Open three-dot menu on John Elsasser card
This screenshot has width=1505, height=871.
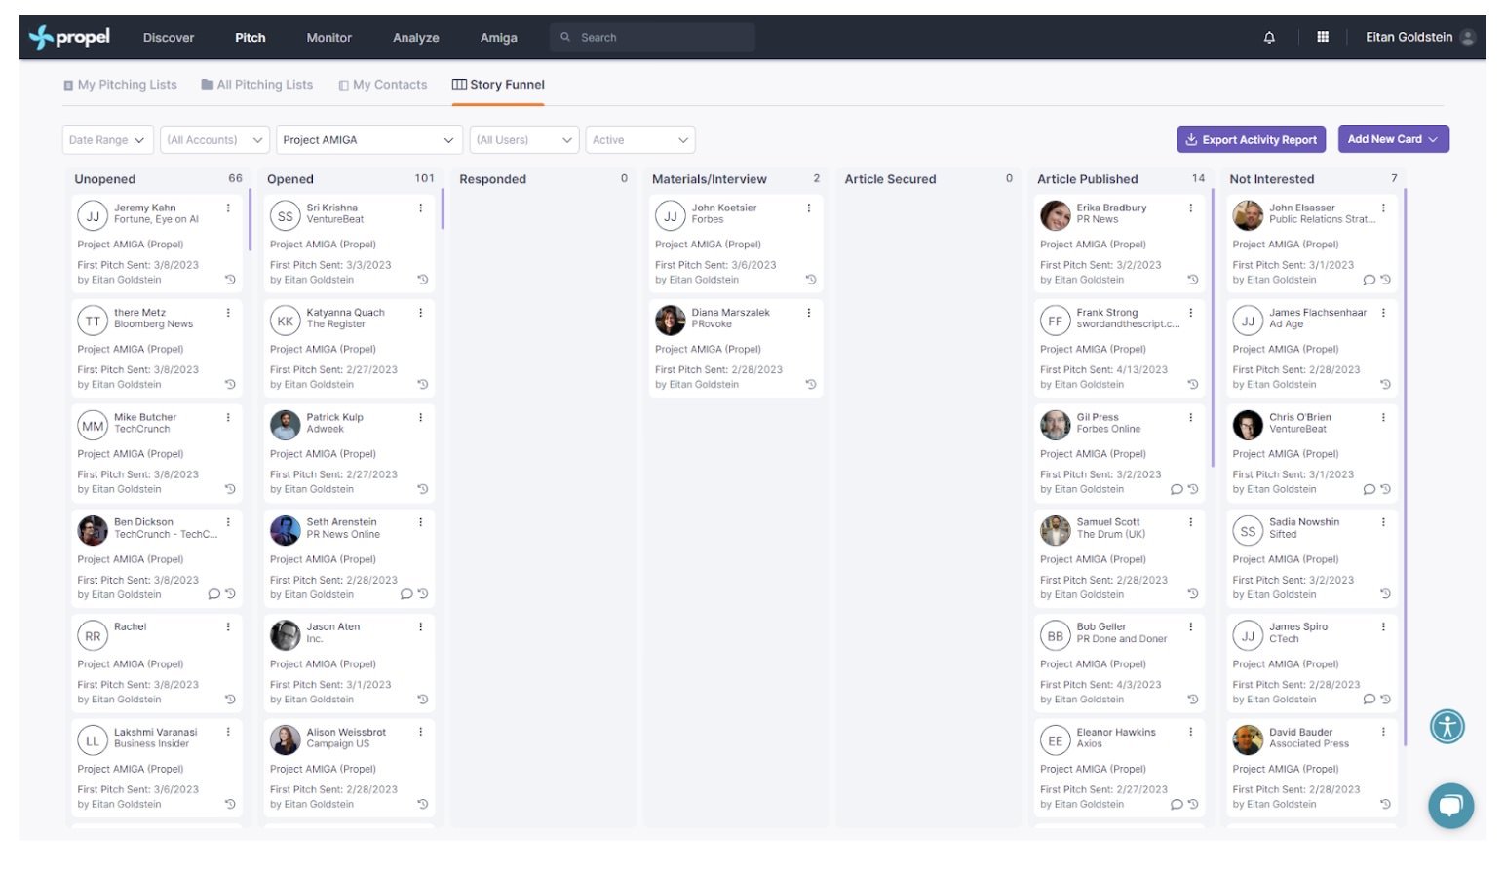click(1383, 208)
